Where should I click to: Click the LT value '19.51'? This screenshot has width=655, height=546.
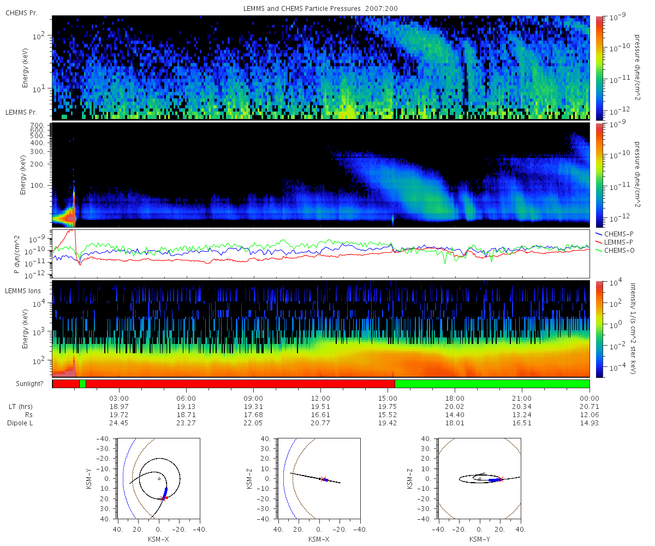pyautogui.click(x=321, y=407)
